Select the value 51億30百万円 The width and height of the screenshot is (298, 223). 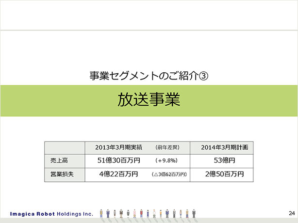click(119, 160)
